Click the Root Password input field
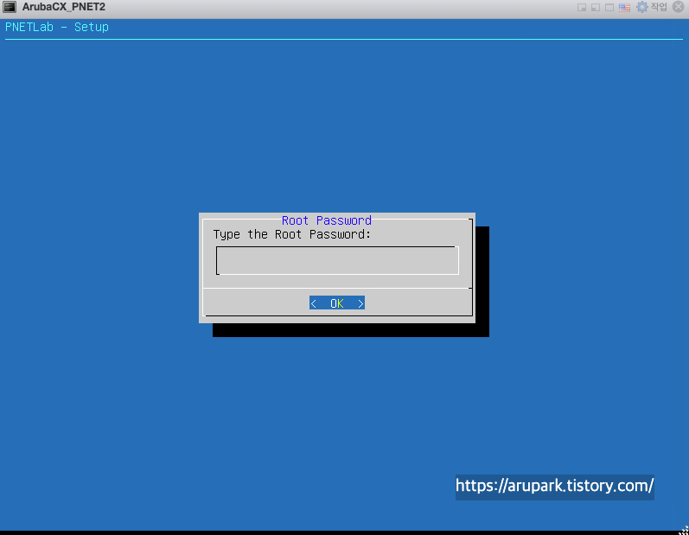This screenshot has height=535, width=689. coord(337,260)
